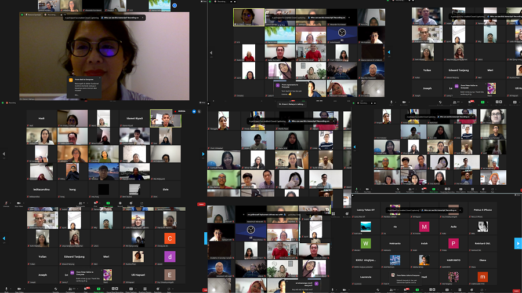Select the Petrus S iPhone tile
The width and height of the screenshot is (522, 293).
pos(483,210)
